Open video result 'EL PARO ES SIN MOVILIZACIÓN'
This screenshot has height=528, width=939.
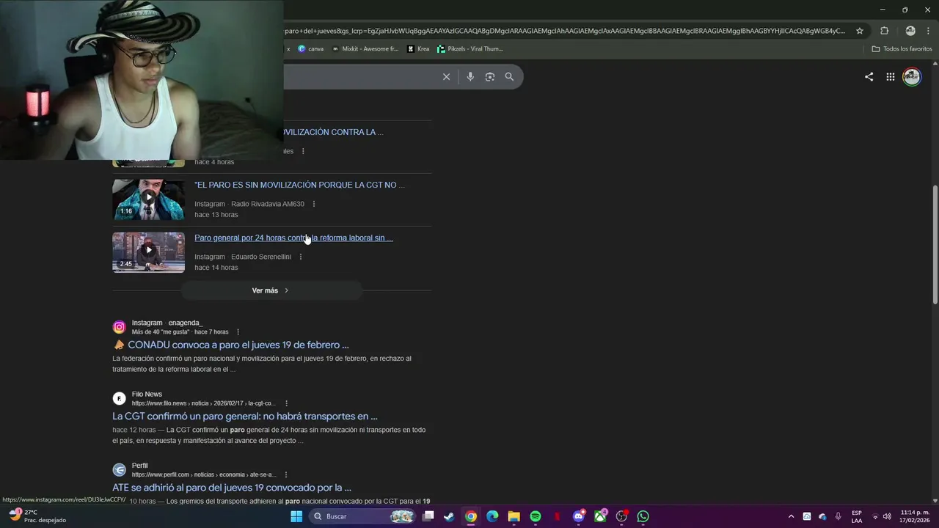click(x=299, y=185)
